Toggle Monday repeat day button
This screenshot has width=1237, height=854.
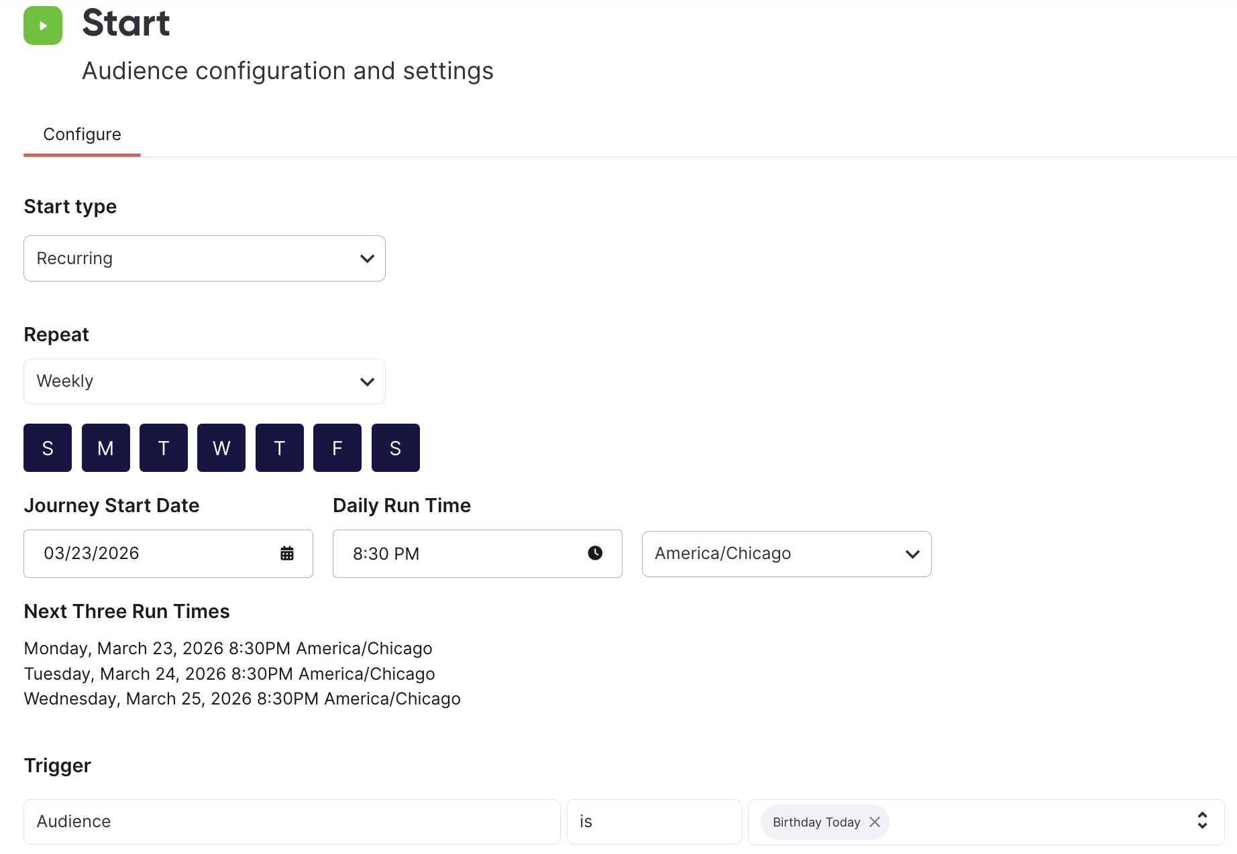[x=106, y=448]
